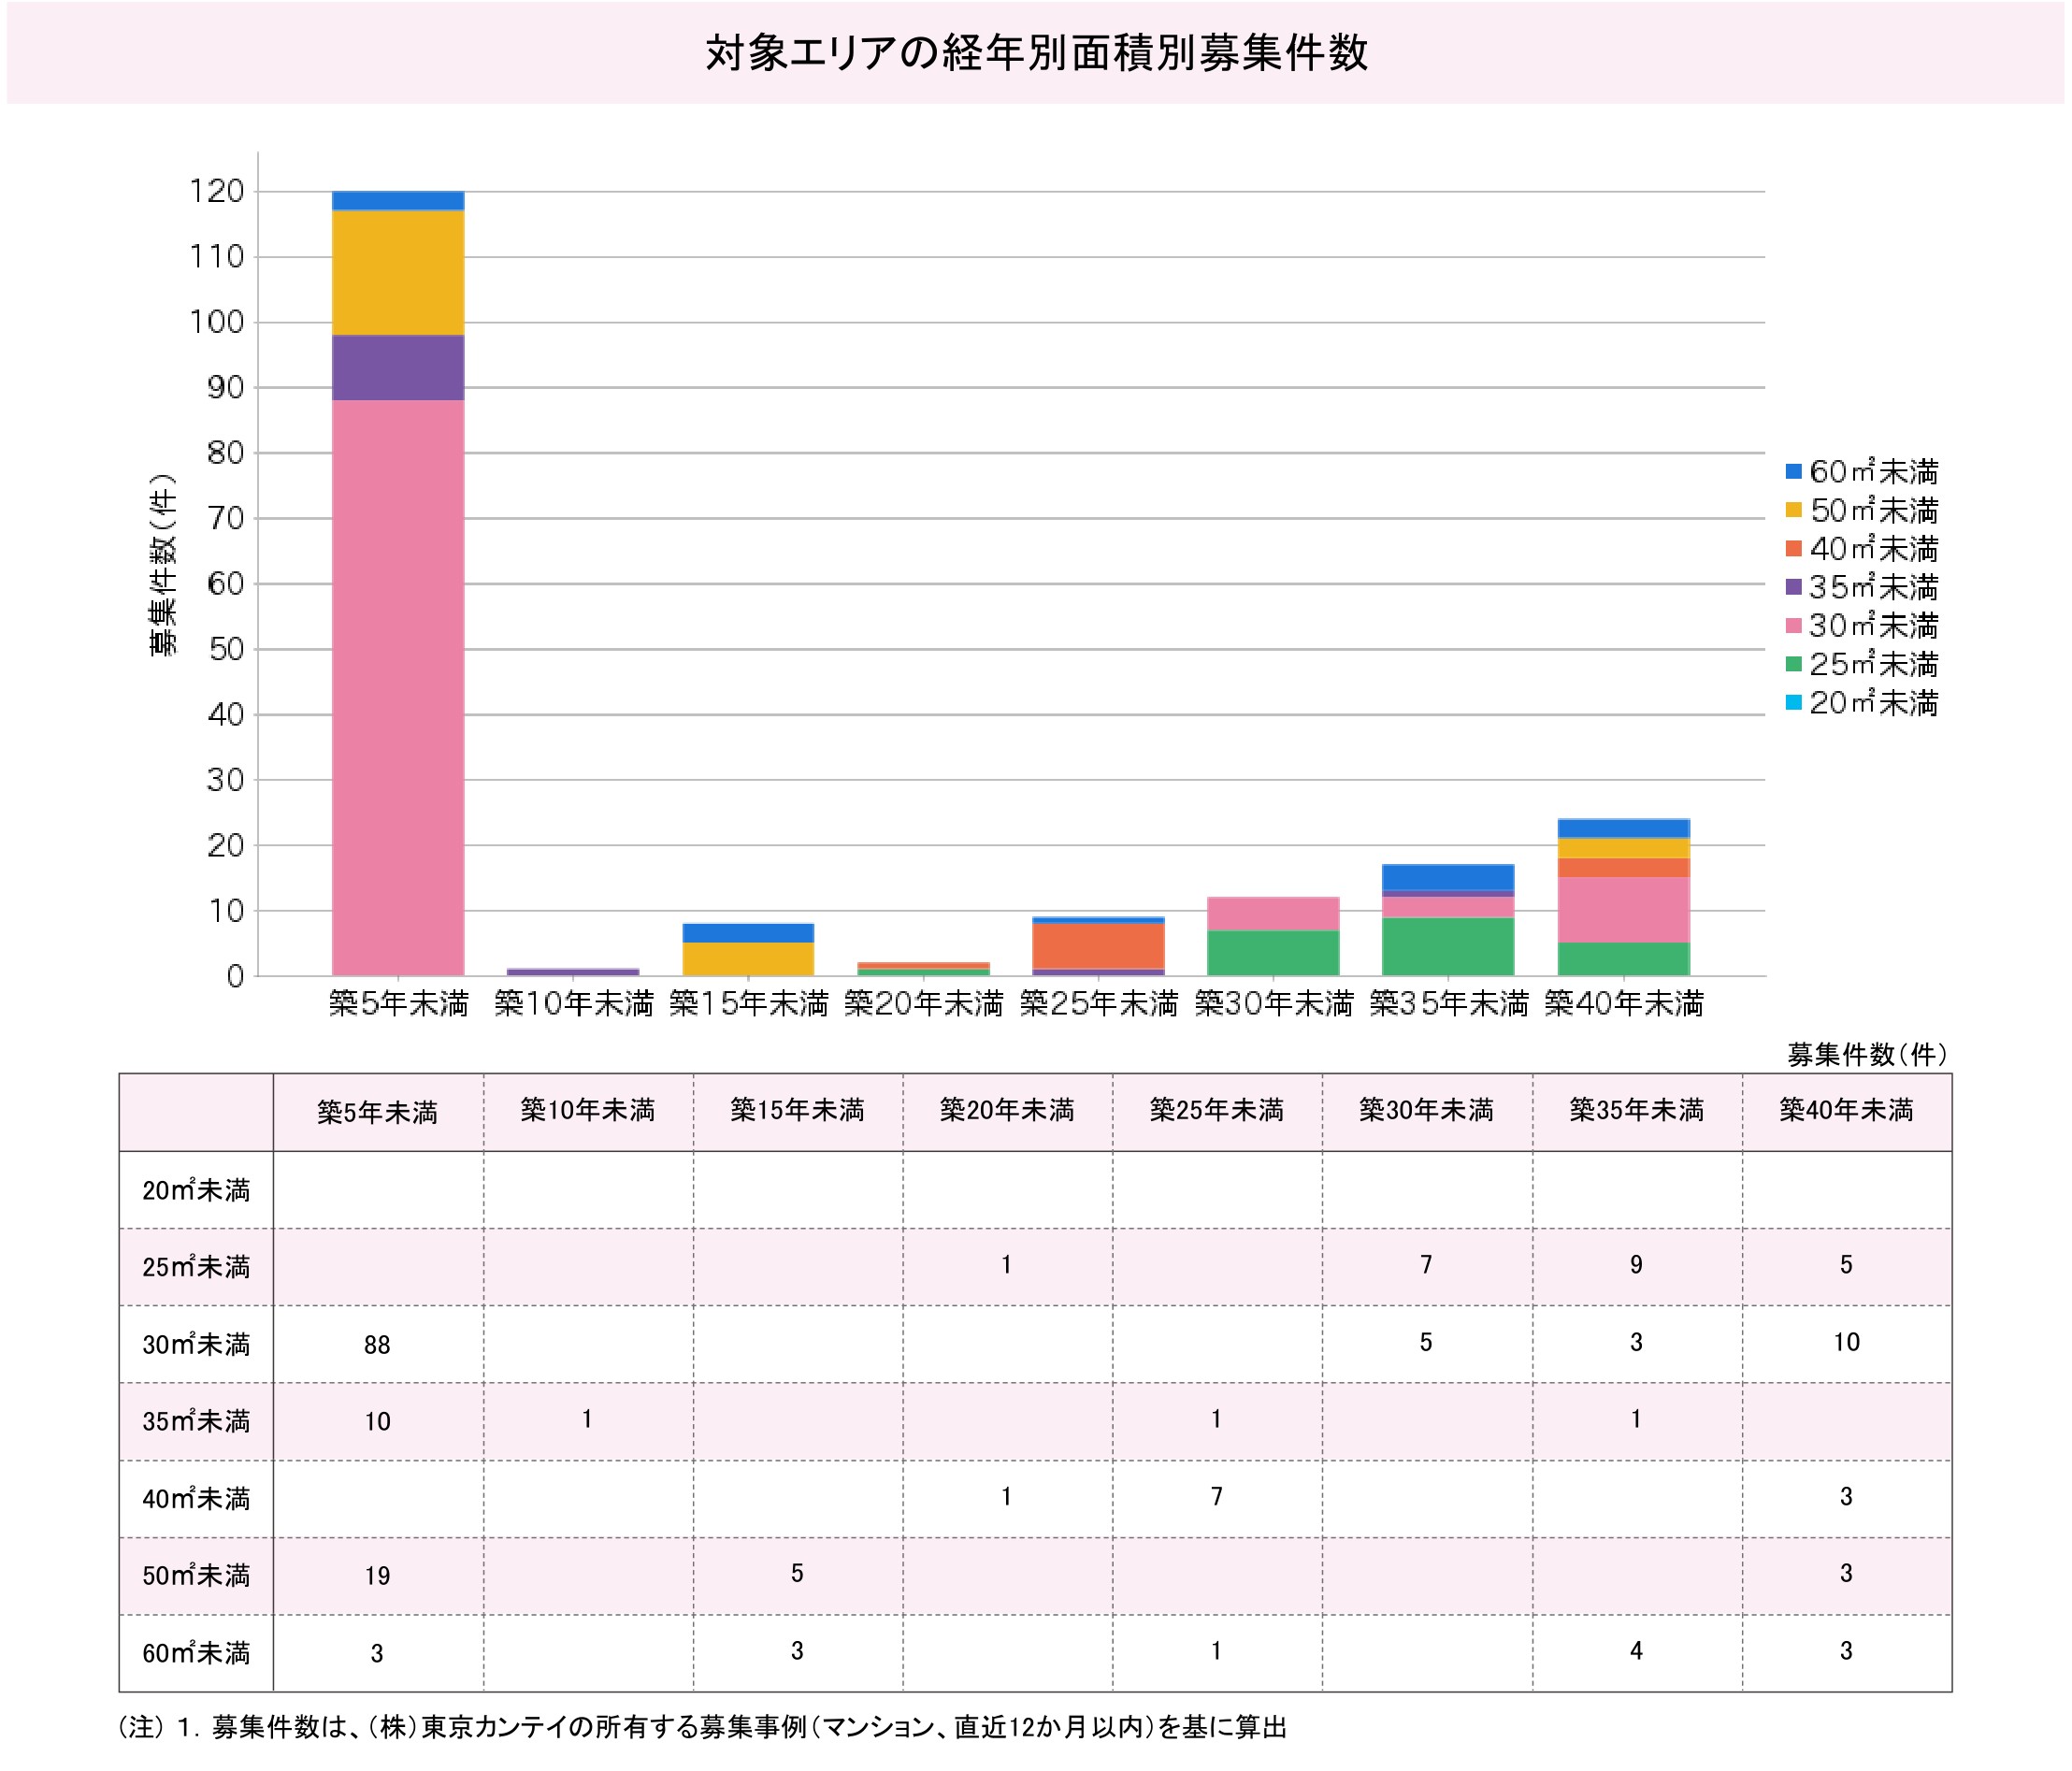Click the table cell showing 88

pos(378,1345)
